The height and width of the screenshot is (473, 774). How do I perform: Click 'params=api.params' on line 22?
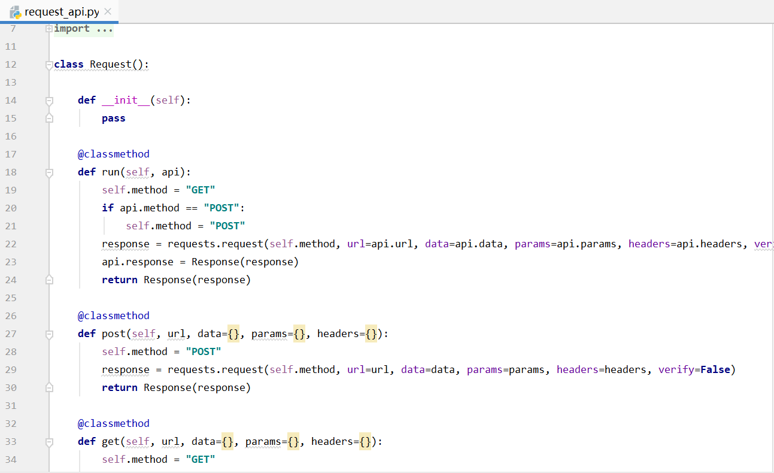566,244
